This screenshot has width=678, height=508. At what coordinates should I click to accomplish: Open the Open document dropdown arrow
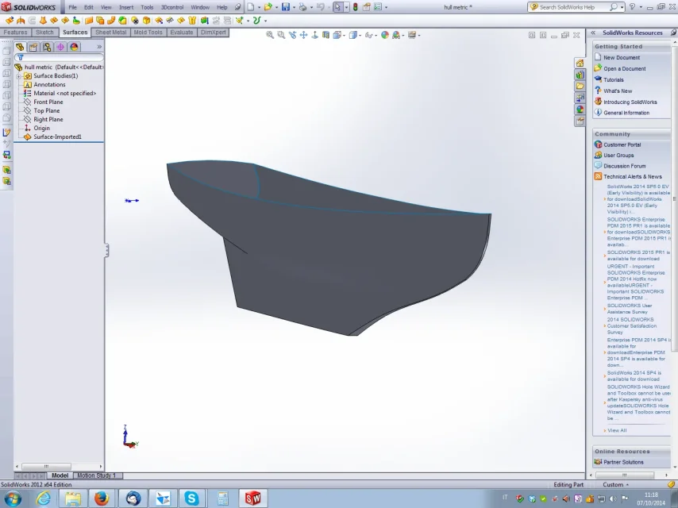click(x=277, y=7)
